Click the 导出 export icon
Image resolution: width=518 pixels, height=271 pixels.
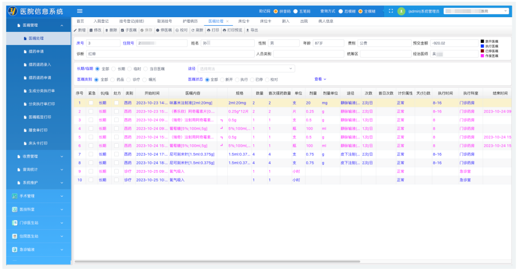248,30
